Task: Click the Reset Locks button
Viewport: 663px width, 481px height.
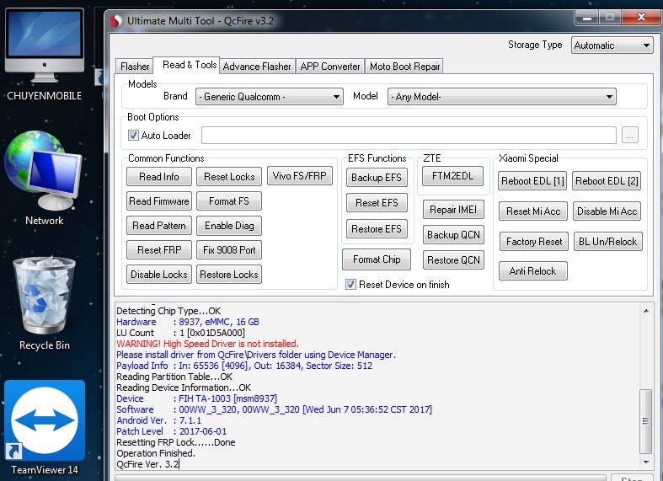Action: 229,177
